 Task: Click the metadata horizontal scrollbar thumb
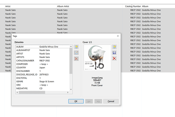pos(32,92)
